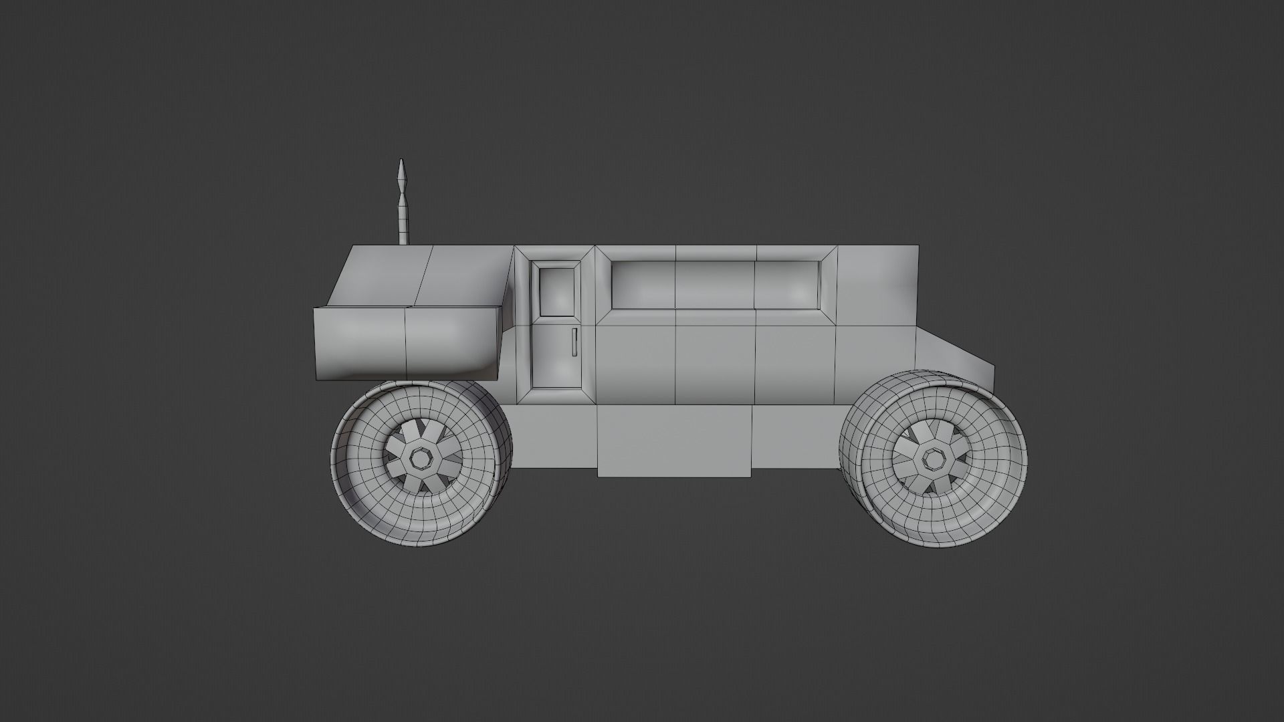Select the antenna on the vehicle hood
1284x722 pixels.
[x=402, y=202]
